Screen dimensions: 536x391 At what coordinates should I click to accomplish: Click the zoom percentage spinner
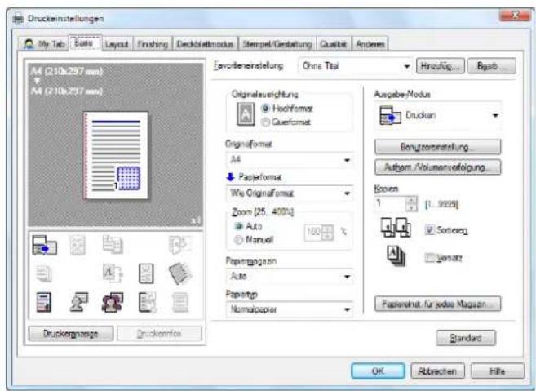(327, 233)
